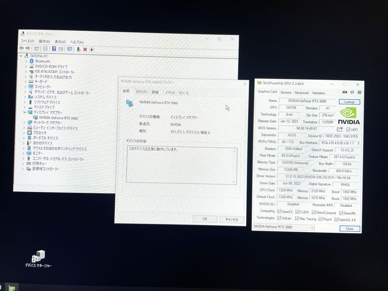
Task: Select NVIDIA GeForce RTX 3060 in device tree
Action: tap(59, 118)
